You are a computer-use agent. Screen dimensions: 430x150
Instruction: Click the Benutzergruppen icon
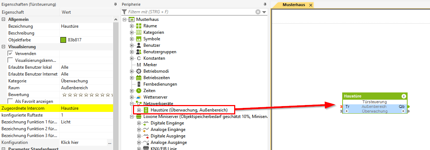[139, 52]
